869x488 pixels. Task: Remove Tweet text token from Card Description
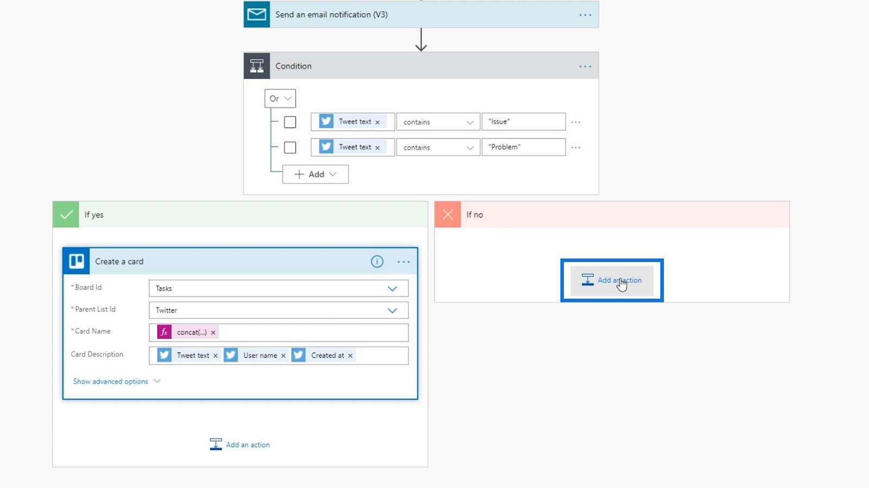click(215, 356)
